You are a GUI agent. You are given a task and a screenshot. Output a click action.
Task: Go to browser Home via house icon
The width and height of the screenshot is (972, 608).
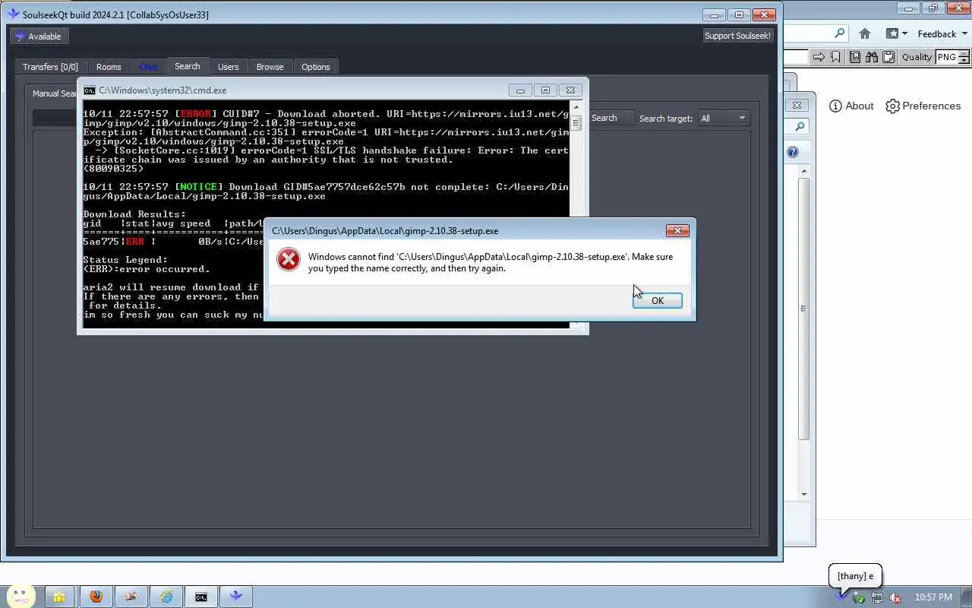[x=865, y=33]
